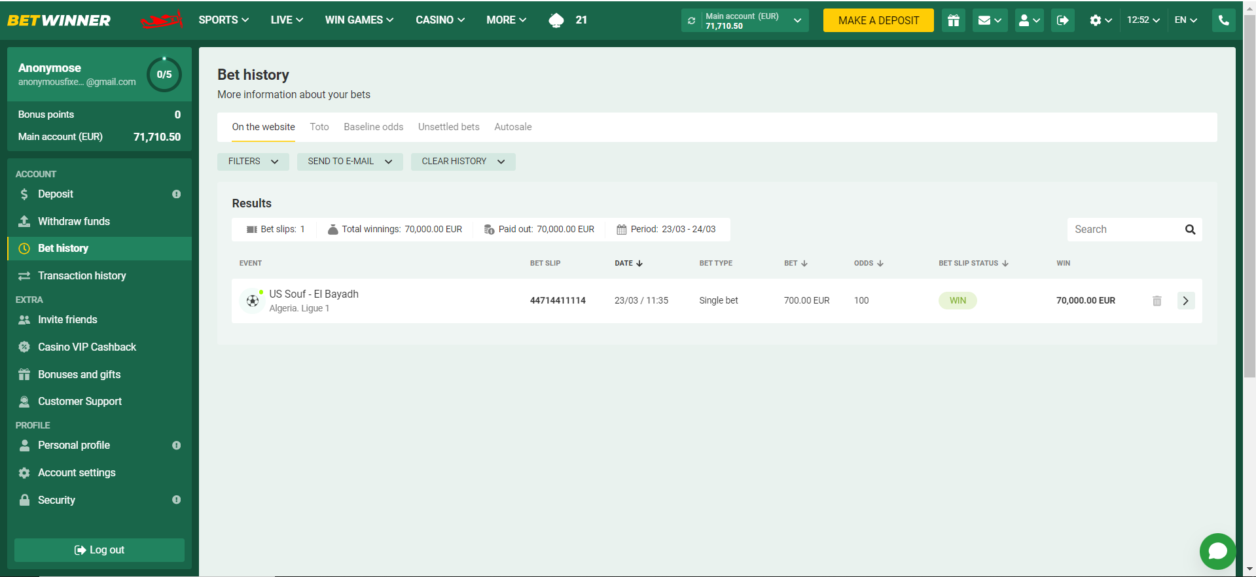Click the info icon next to Personal profile
The width and height of the screenshot is (1256, 577).
(176, 446)
